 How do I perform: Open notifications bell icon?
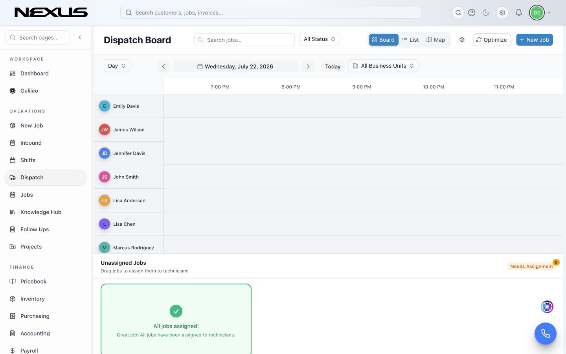point(519,13)
